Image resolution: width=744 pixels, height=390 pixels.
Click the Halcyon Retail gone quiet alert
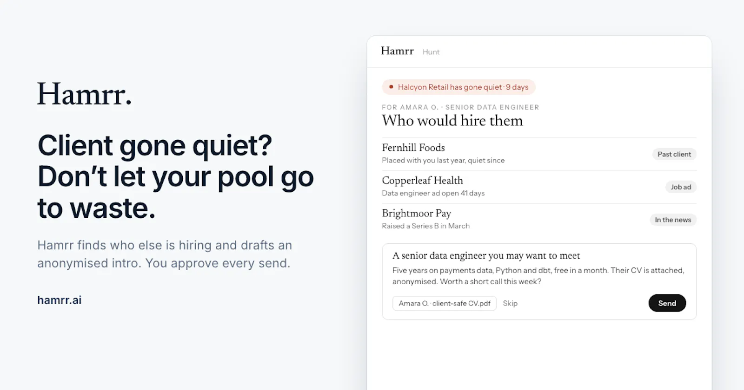(458, 87)
